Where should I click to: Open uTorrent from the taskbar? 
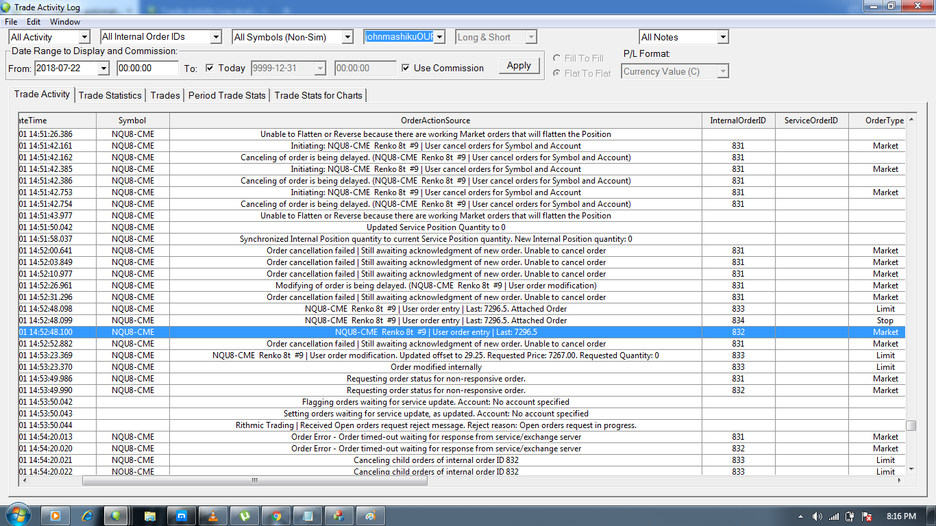(245, 516)
